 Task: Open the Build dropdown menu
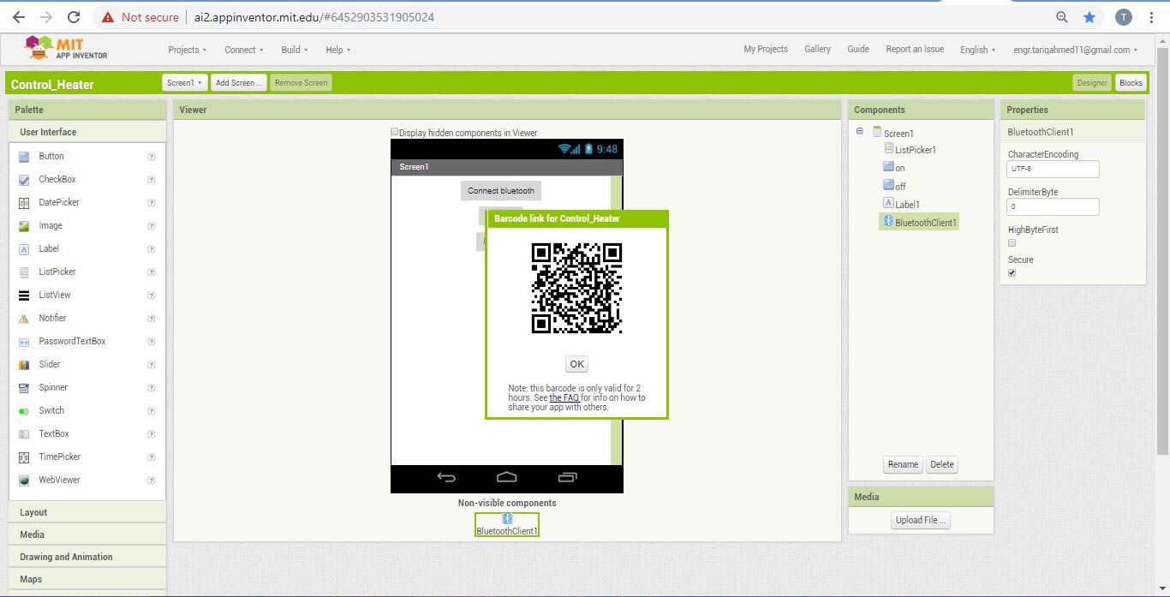pyautogui.click(x=295, y=50)
